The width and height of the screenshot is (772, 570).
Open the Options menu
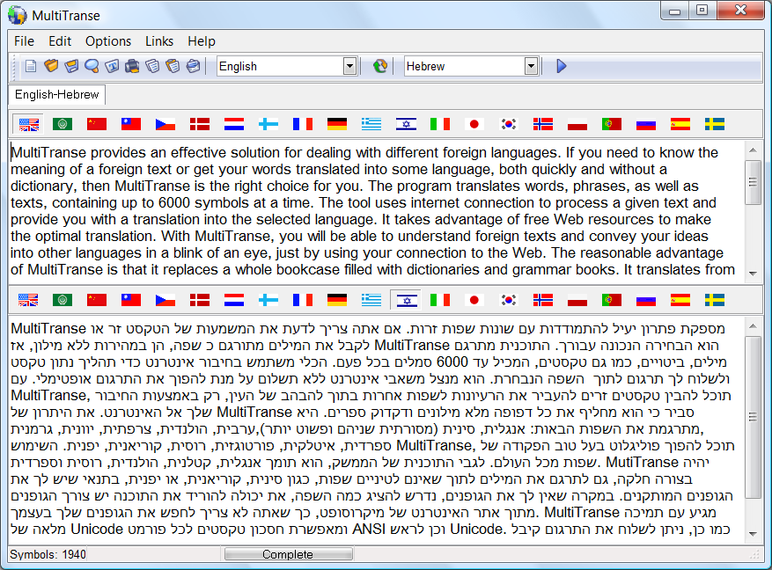pyautogui.click(x=108, y=41)
